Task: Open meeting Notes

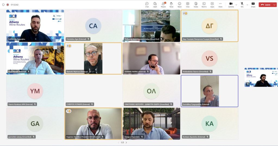Action: tap(196, 5)
